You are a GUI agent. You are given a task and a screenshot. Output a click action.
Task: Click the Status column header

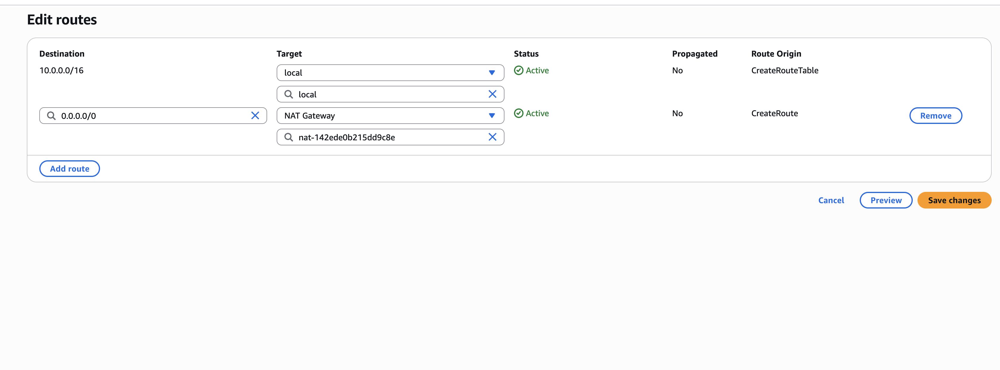click(526, 54)
